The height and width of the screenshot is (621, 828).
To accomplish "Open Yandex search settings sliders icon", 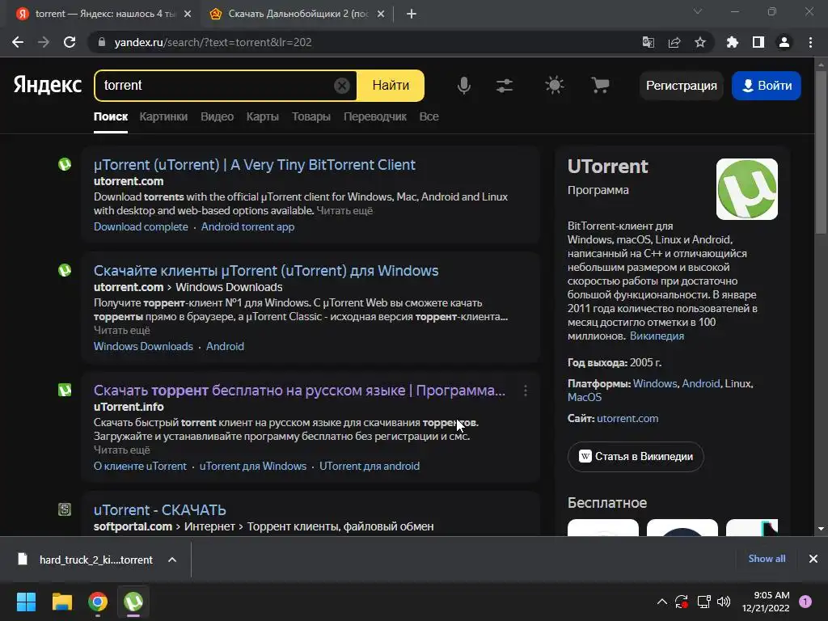I will click(505, 85).
